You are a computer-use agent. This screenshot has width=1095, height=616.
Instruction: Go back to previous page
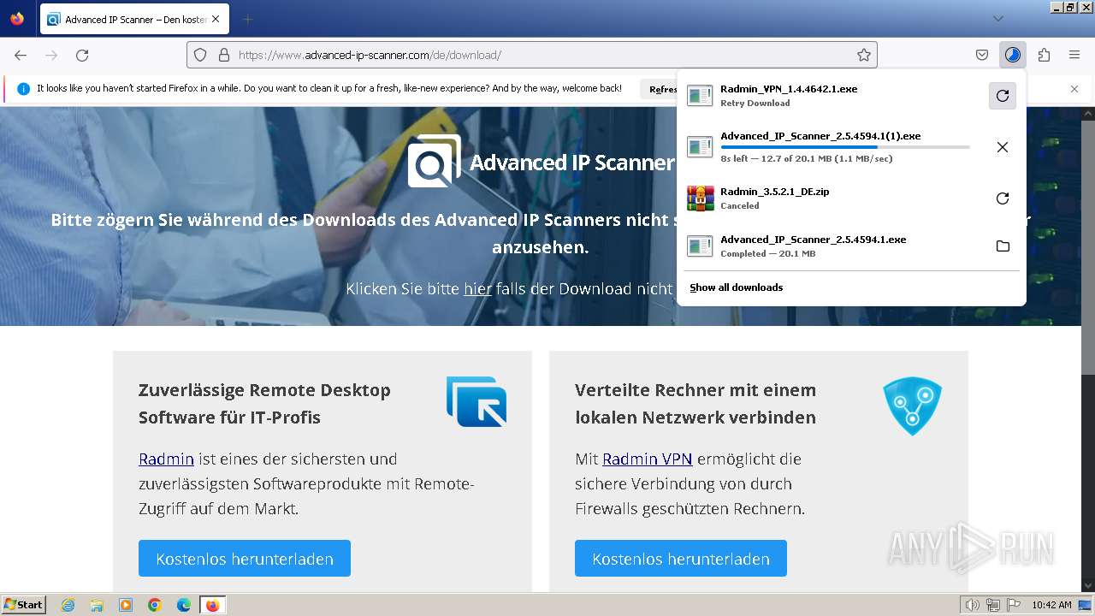tap(21, 55)
